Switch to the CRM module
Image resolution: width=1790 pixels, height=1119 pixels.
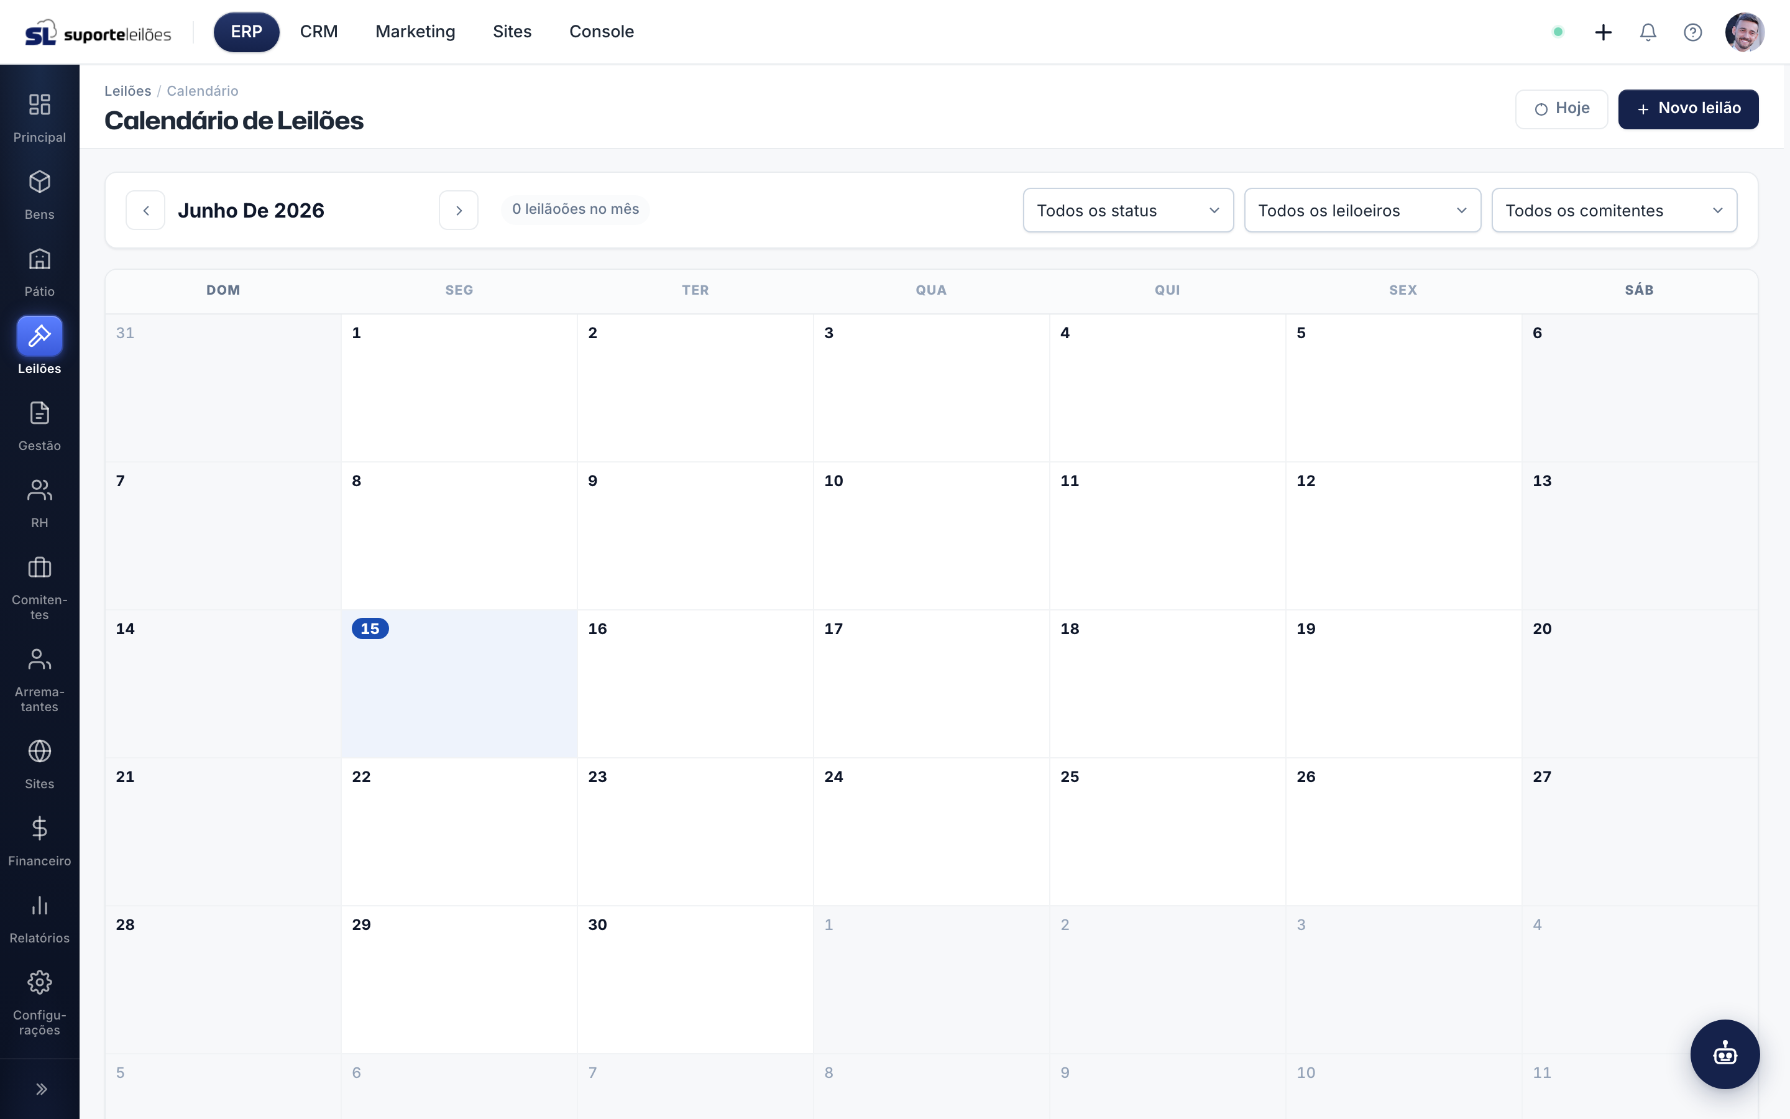pos(319,32)
